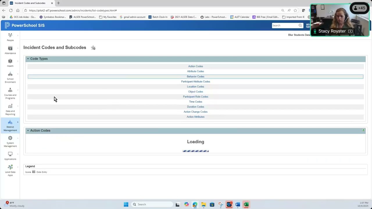
Task: Add page to favorites with star icon
Action: click(x=93, y=48)
